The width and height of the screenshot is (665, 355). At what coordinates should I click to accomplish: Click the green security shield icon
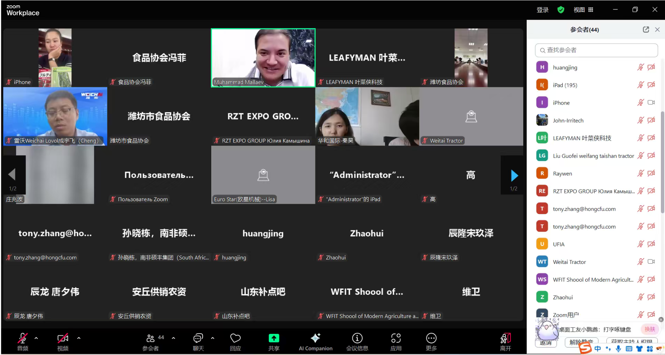click(560, 10)
